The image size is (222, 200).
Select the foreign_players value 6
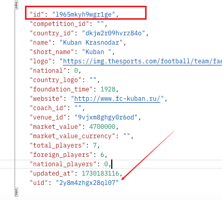pos(102,155)
